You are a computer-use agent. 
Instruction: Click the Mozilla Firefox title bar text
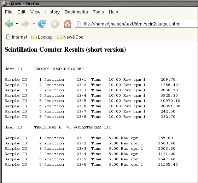(25, 4)
